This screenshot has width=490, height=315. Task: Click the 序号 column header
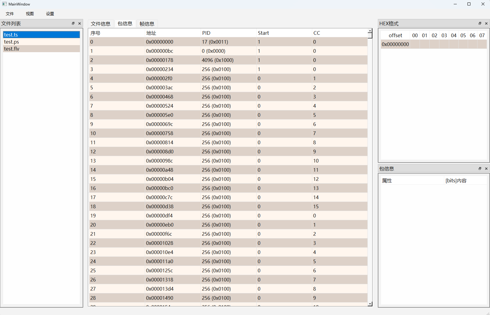click(117, 33)
